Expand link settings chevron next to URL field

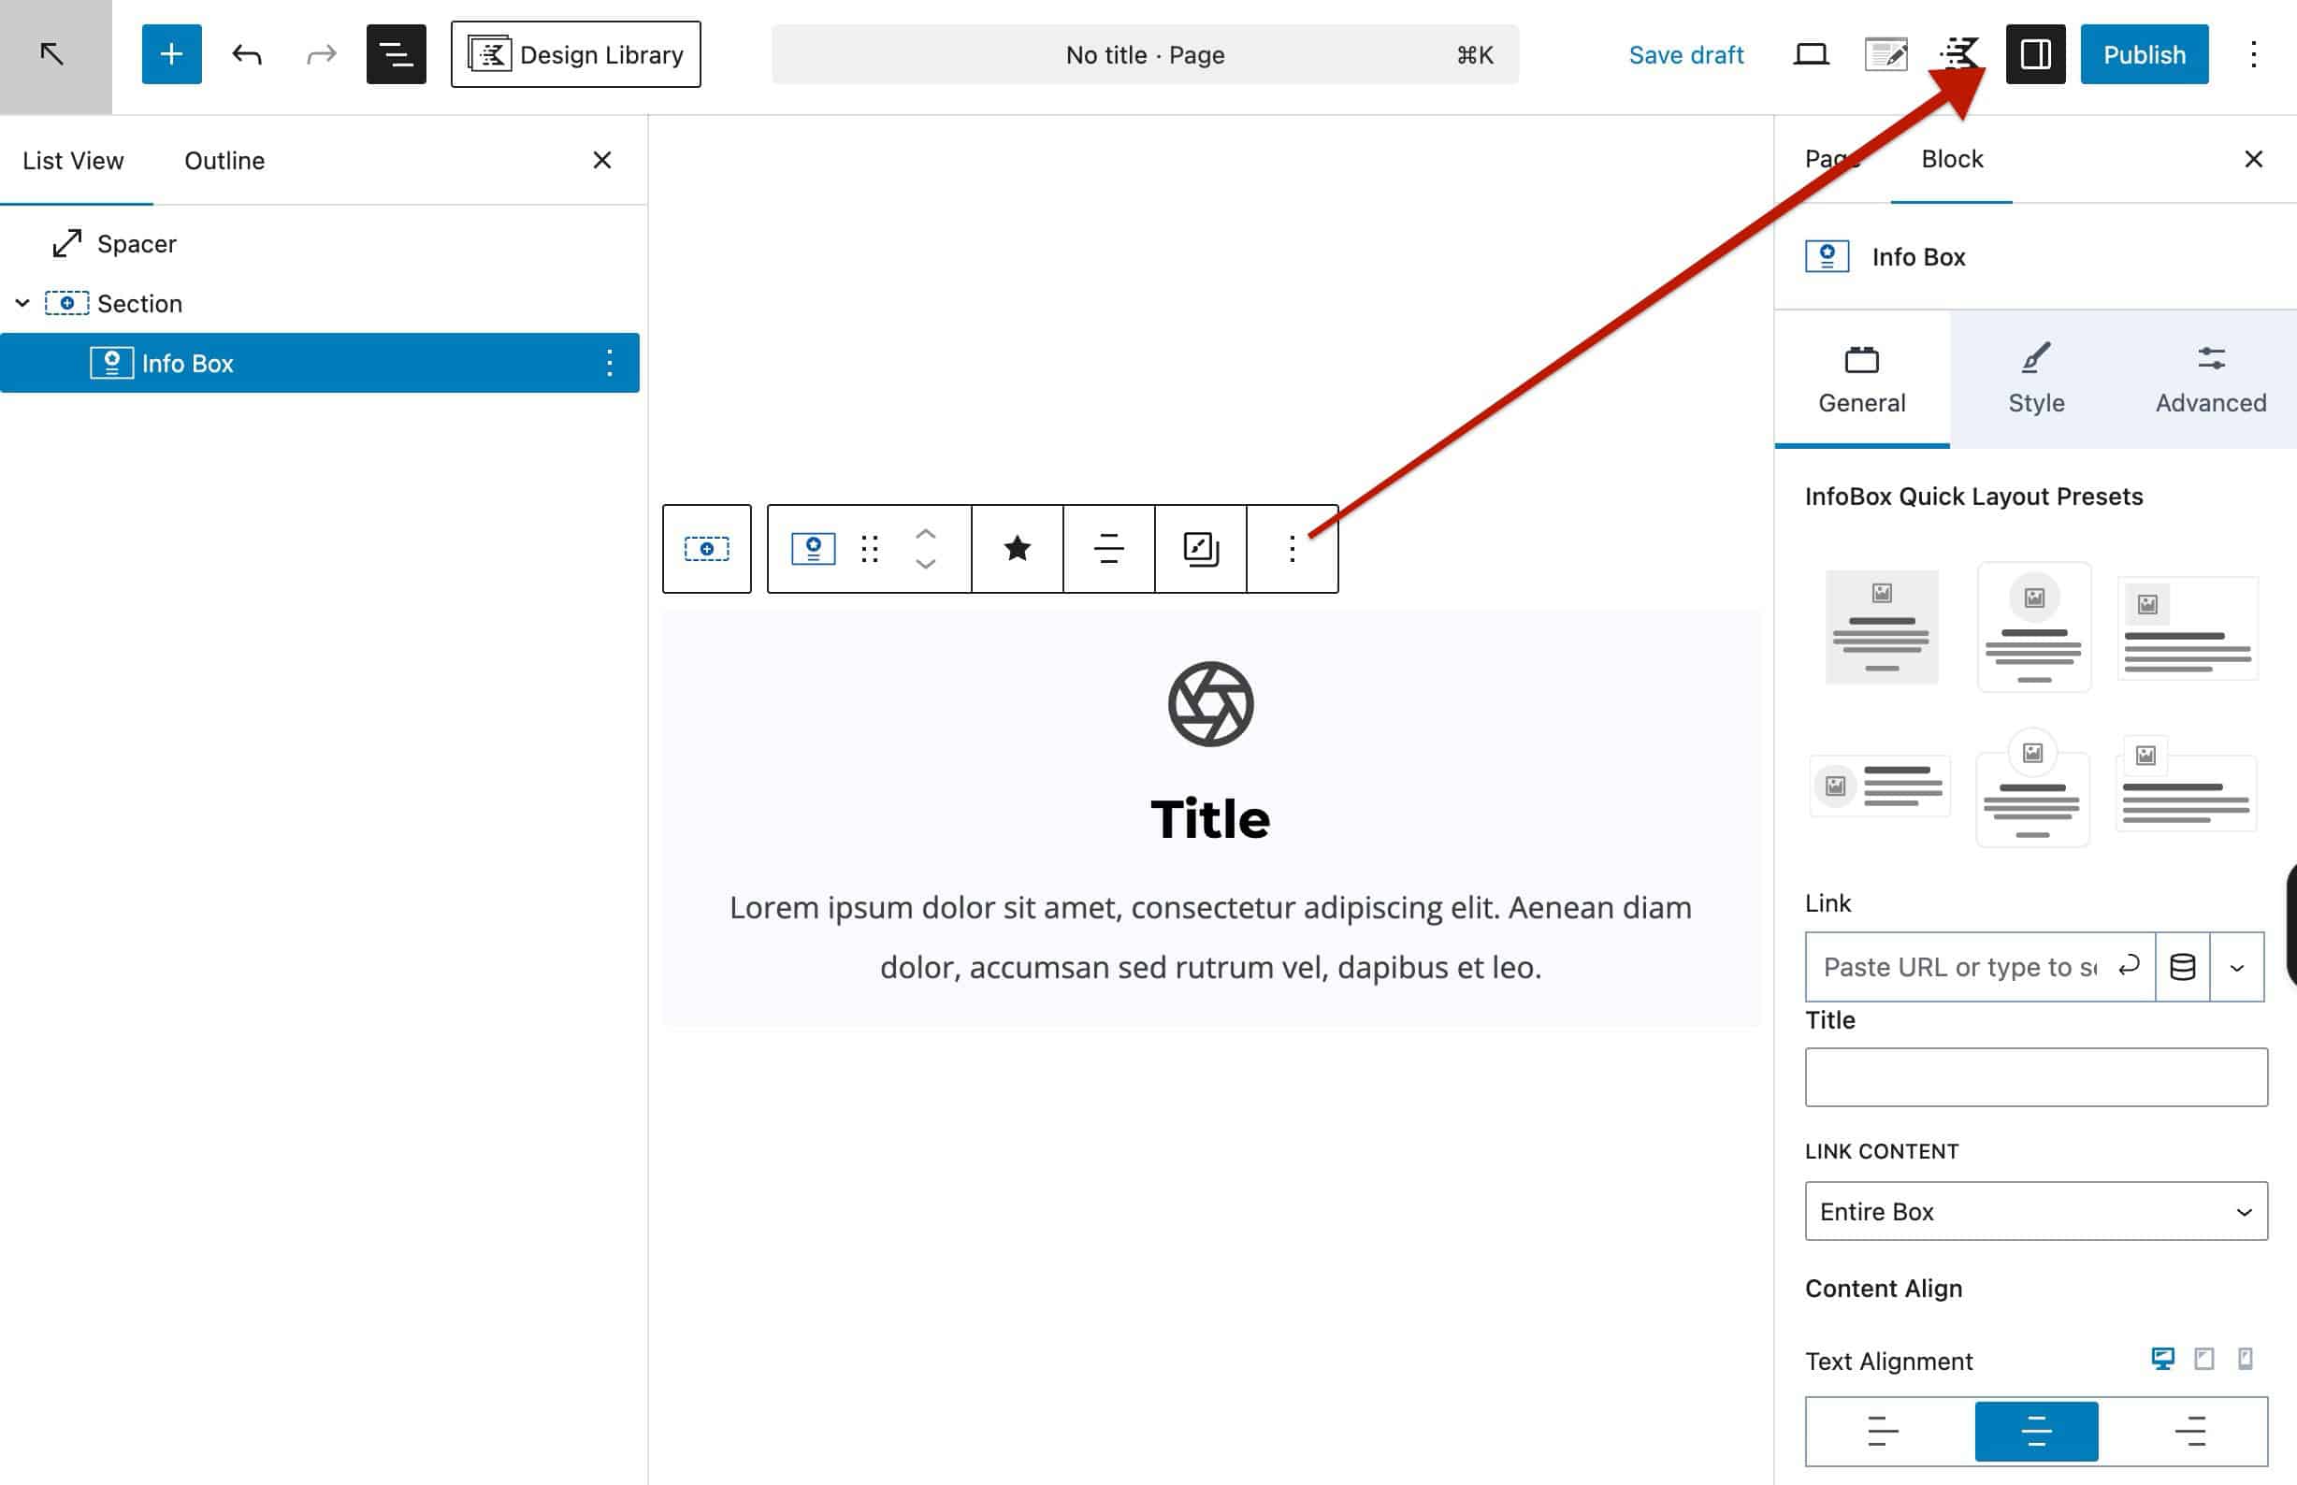pos(2236,967)
